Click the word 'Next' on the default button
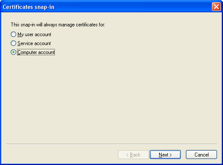This screenshot has height=165, width=223. pyautogui.click(x=163, y=155)
